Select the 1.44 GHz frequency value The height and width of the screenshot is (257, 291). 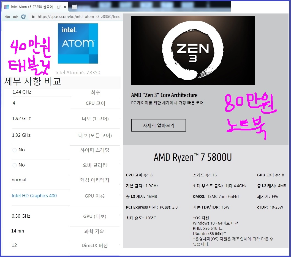pos(22,92)
